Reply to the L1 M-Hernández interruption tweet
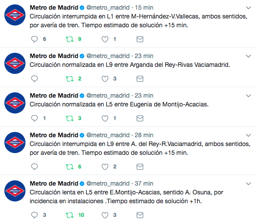Image resolution: width=257 pixels, height=223 pixels. [34, 39]
